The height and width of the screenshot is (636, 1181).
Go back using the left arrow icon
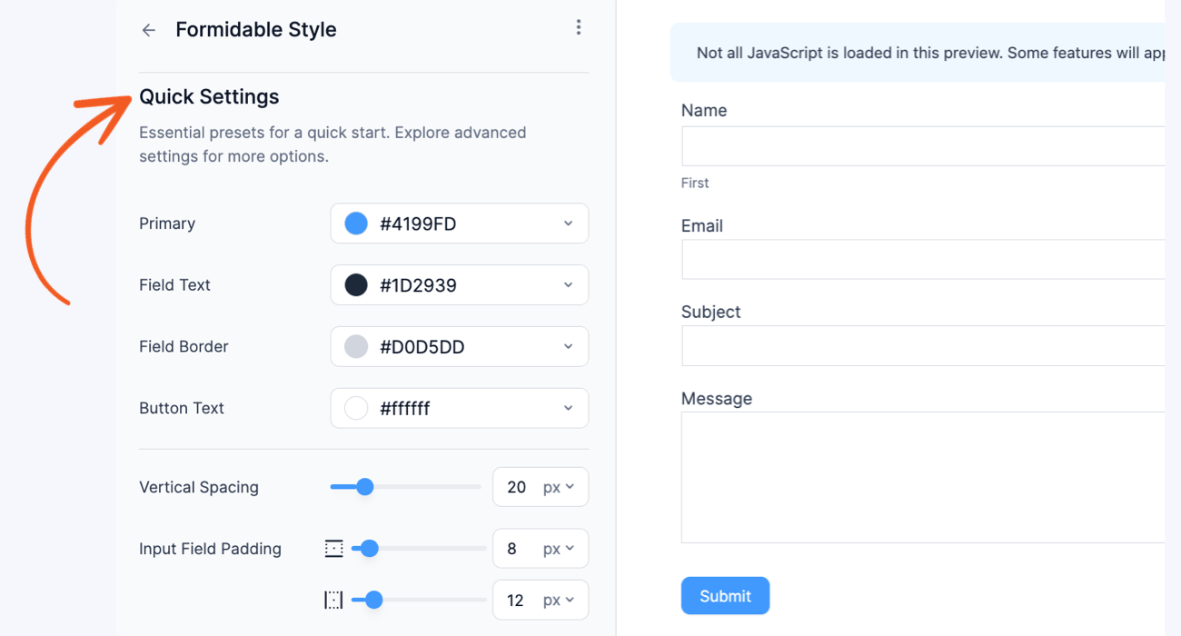pos(149,30)
